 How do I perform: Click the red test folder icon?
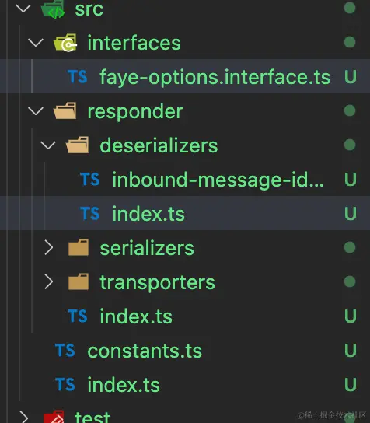(54, 417)
